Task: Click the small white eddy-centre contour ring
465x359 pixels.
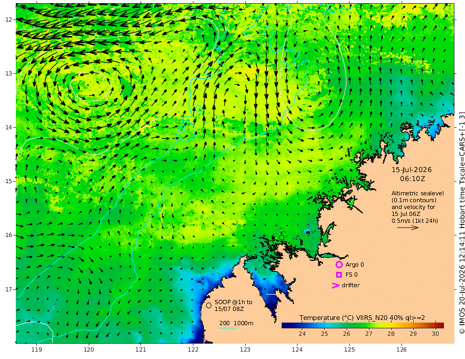Action: (90, 87)
